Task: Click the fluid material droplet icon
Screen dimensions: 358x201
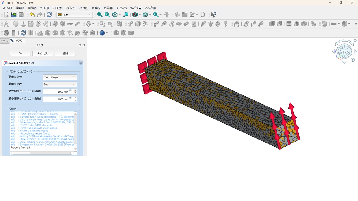Action: [23, 24]
